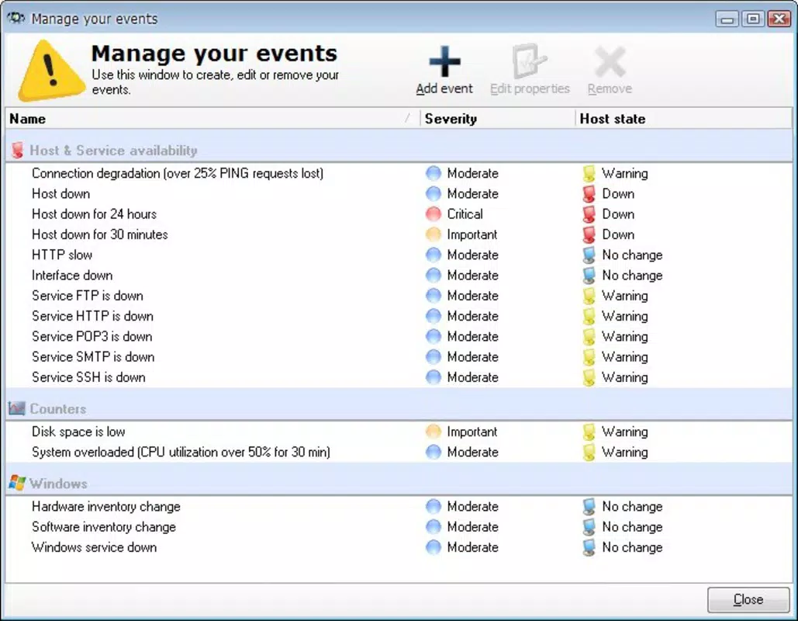This screenshot has height=621, width=798.
Task: Select the Hardware inventory change event
Action: [399, 506]
